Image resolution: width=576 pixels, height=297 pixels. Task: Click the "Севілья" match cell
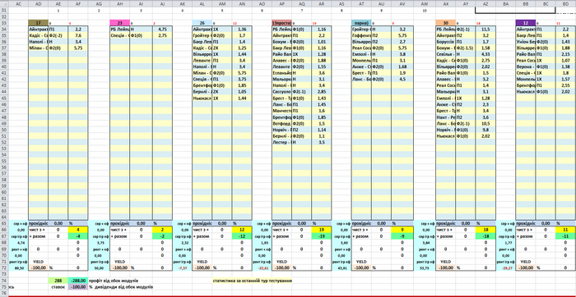(x=446, y=54)
